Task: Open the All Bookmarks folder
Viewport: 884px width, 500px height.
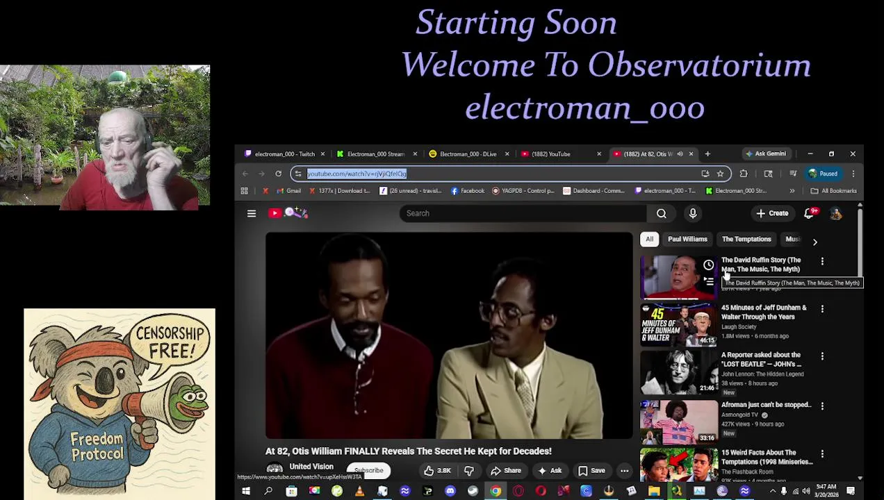Action: pyautogui.click(x=833, y=191)
